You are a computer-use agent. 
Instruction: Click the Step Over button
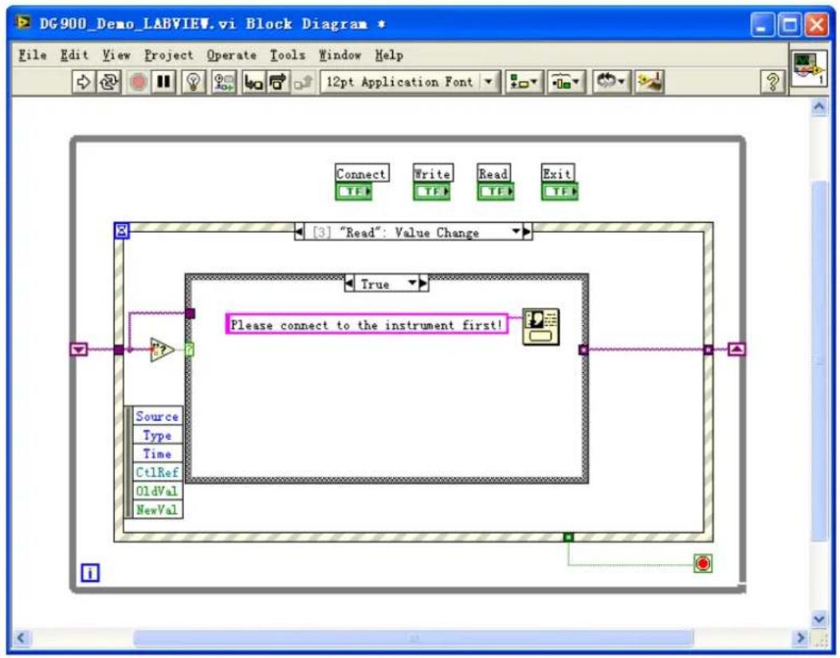tap(277, 82)
